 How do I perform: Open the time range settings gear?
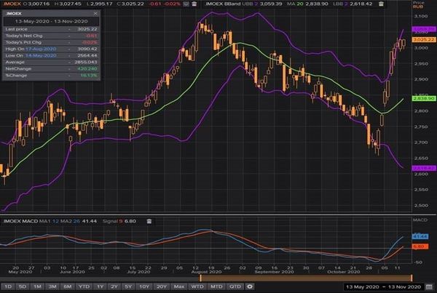(x=250, y=286)
